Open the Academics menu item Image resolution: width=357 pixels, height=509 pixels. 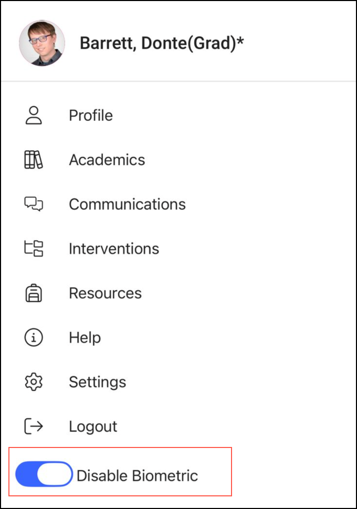(107, 160)
